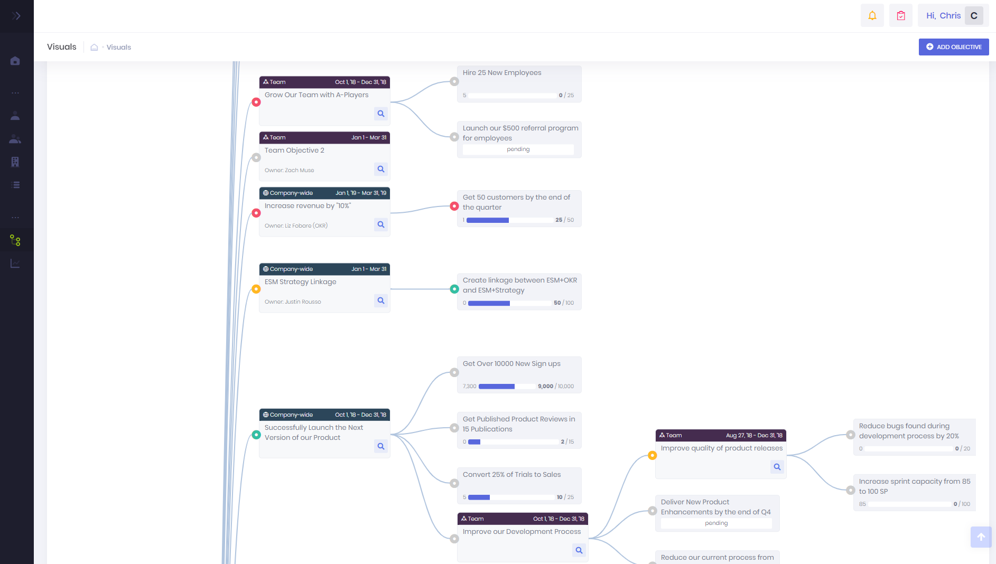
Task: Collapse the branch at 'Improve our Development Process'
Action: (454, 539)
